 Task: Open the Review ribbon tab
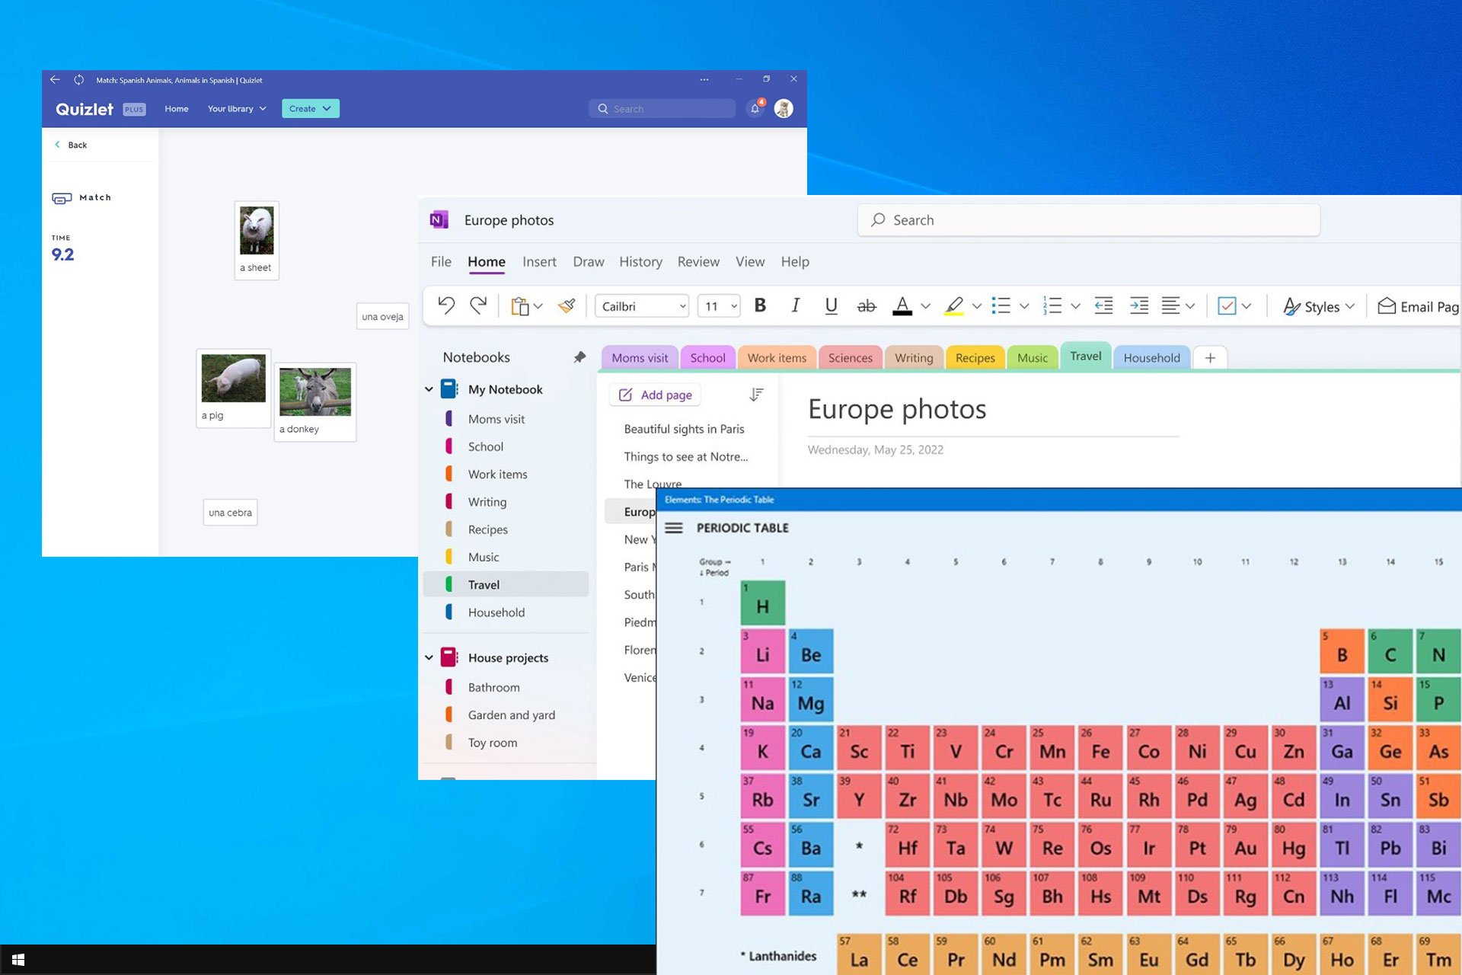coord(698,262)
